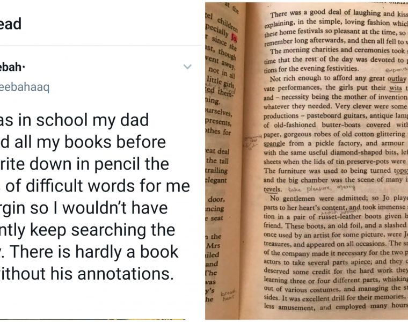Image resolution: width=408 pixels, height=322 pixels.
Task: Click the tweet text about dad's annotations
Action: tap(91, 199)
